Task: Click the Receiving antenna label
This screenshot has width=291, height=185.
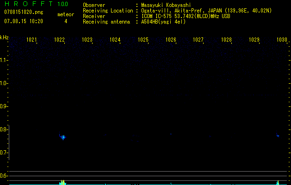Action: [x=106, y=22]
